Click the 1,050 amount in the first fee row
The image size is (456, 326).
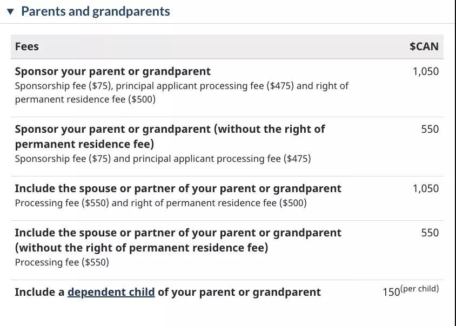[425, 71]
